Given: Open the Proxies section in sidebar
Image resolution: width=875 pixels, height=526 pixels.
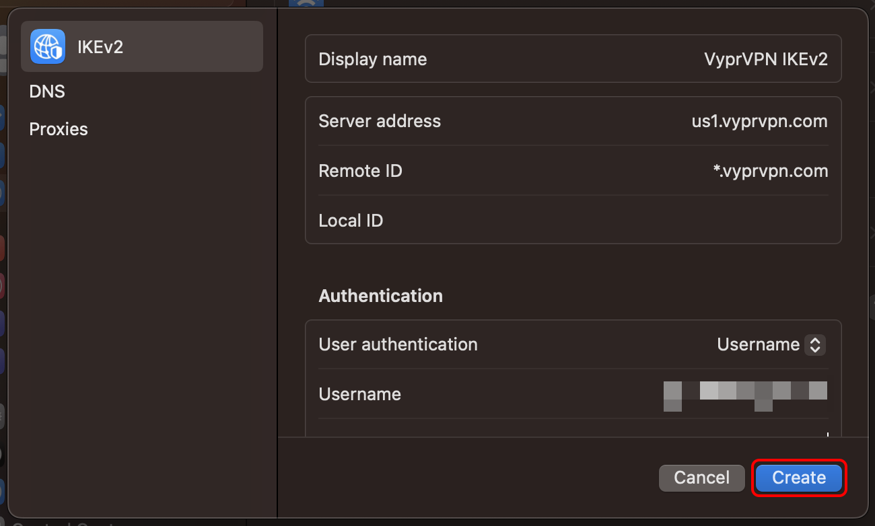Looking at the screenshot, I should tap(59, 129).
